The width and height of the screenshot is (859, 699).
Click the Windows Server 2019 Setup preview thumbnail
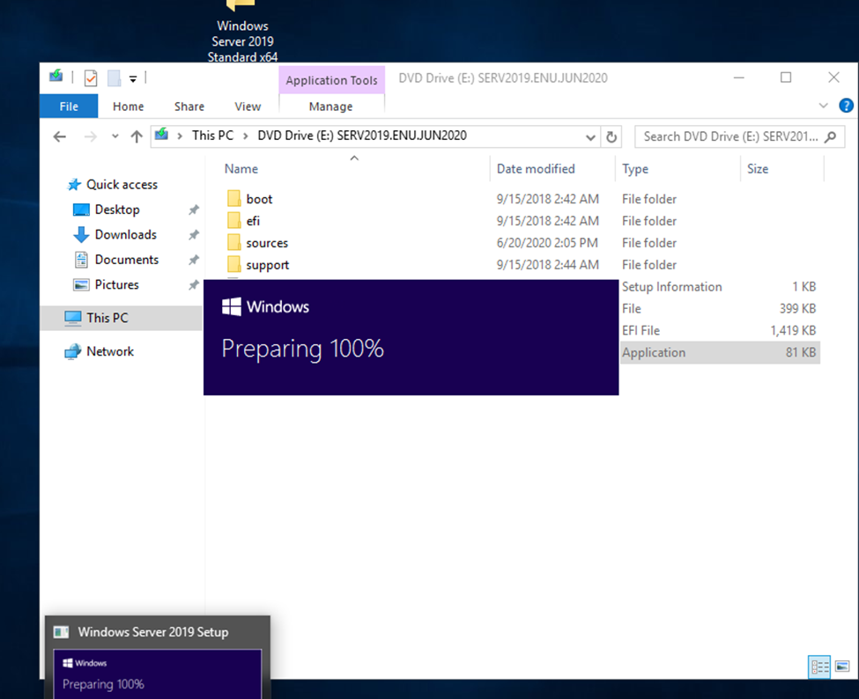point(158,673)
